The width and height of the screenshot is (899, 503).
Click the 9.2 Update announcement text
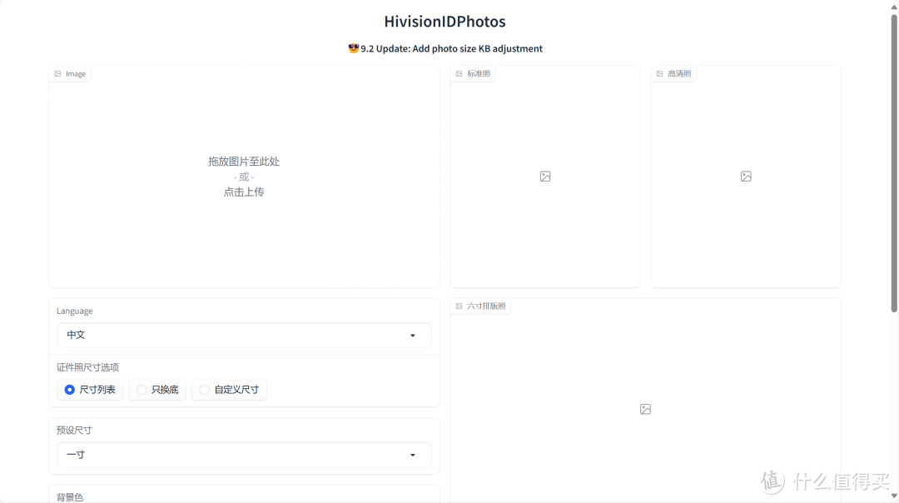click(x=451, y=49)
